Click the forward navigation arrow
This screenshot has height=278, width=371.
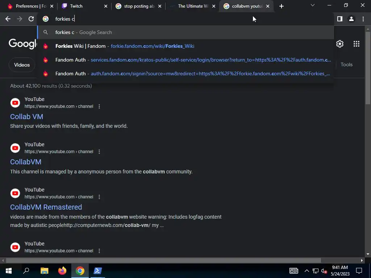[20, 19]
